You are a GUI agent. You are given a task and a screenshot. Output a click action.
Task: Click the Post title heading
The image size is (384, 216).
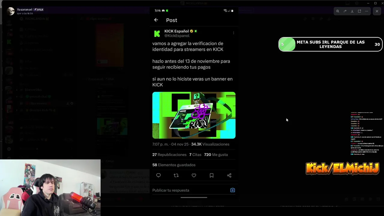coord(172,20)
